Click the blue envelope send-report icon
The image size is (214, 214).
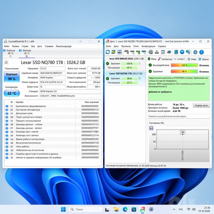182,52
